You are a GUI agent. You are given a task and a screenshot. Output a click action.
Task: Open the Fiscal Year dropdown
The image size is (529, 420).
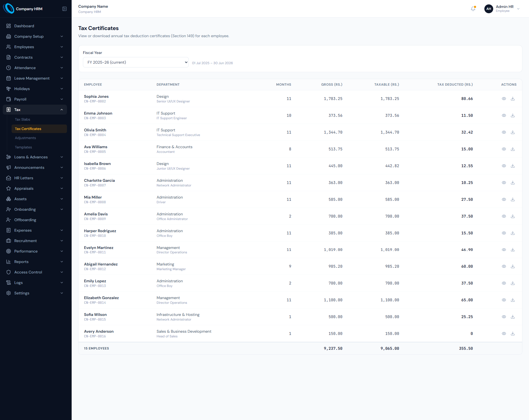[136, 62]
